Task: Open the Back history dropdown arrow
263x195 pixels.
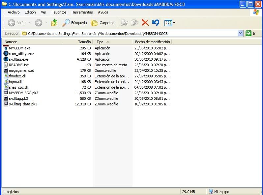Action: click(29, 23)
